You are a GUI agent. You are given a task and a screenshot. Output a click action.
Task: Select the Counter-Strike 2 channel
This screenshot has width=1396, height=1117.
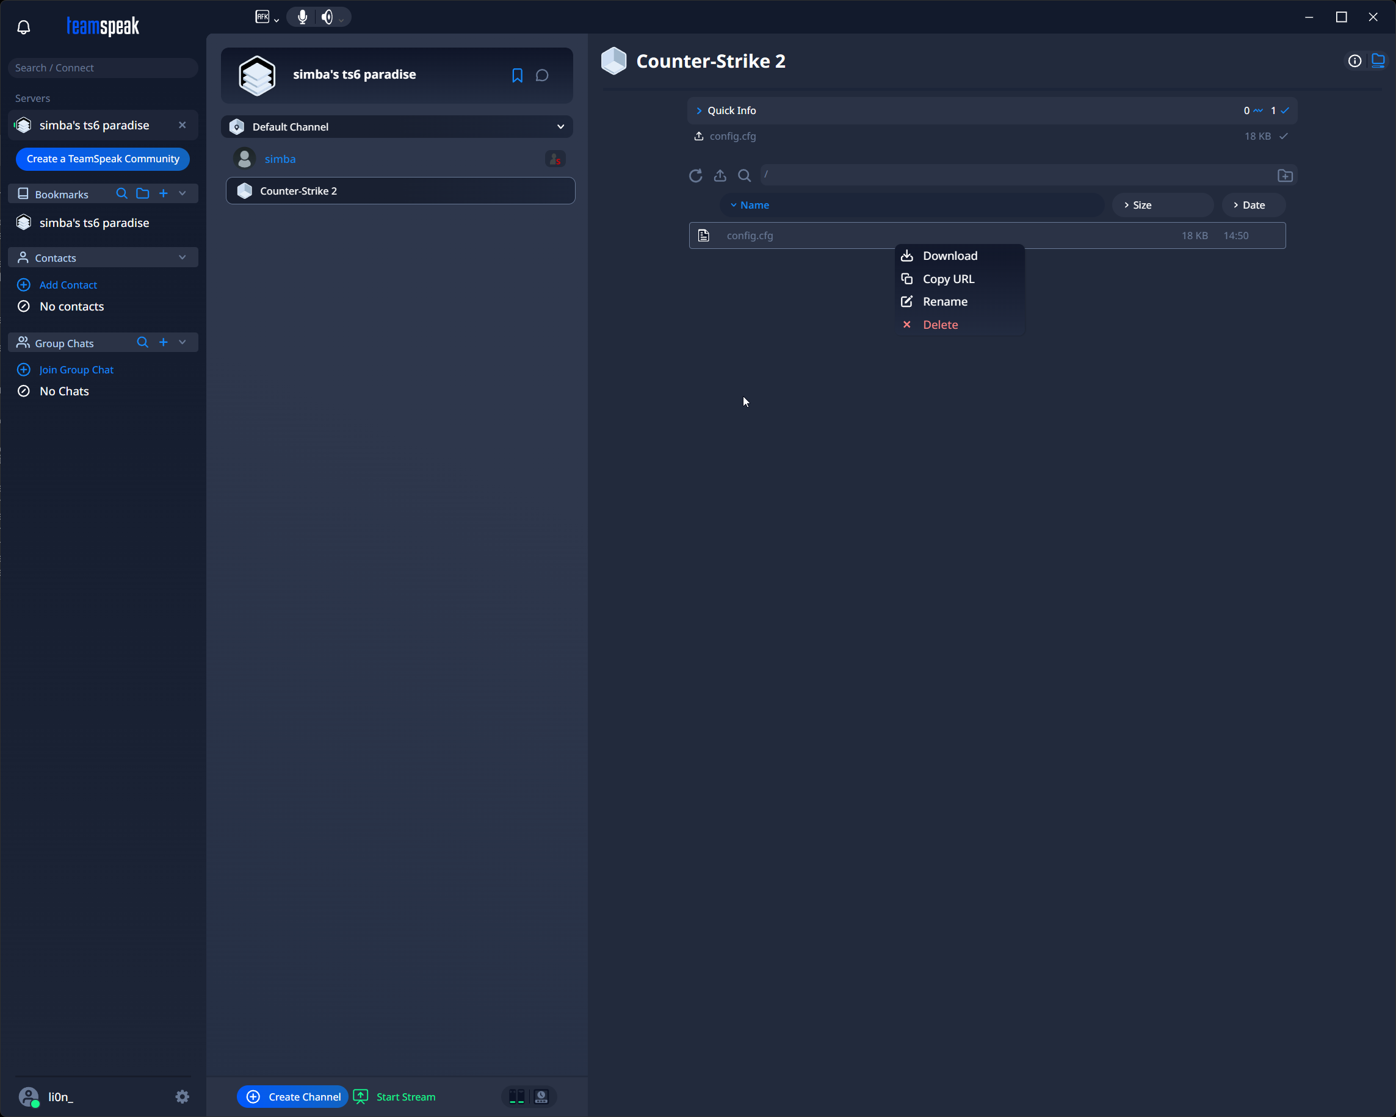tap(400, 191)
